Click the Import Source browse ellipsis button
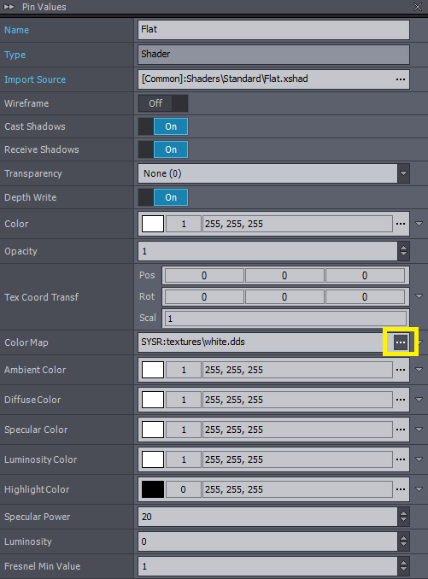The image size is (428, 579). coord(401,79)
